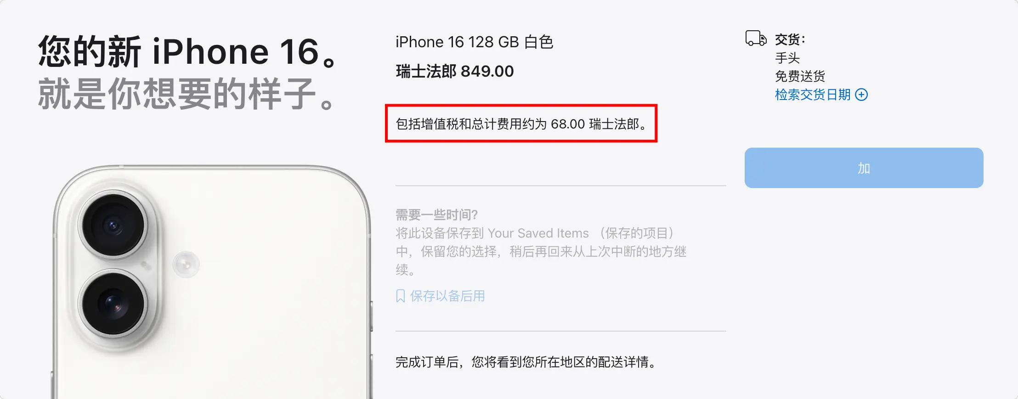
Task: Click the upper camera lens on the iPhone
Action: [113, 225]
